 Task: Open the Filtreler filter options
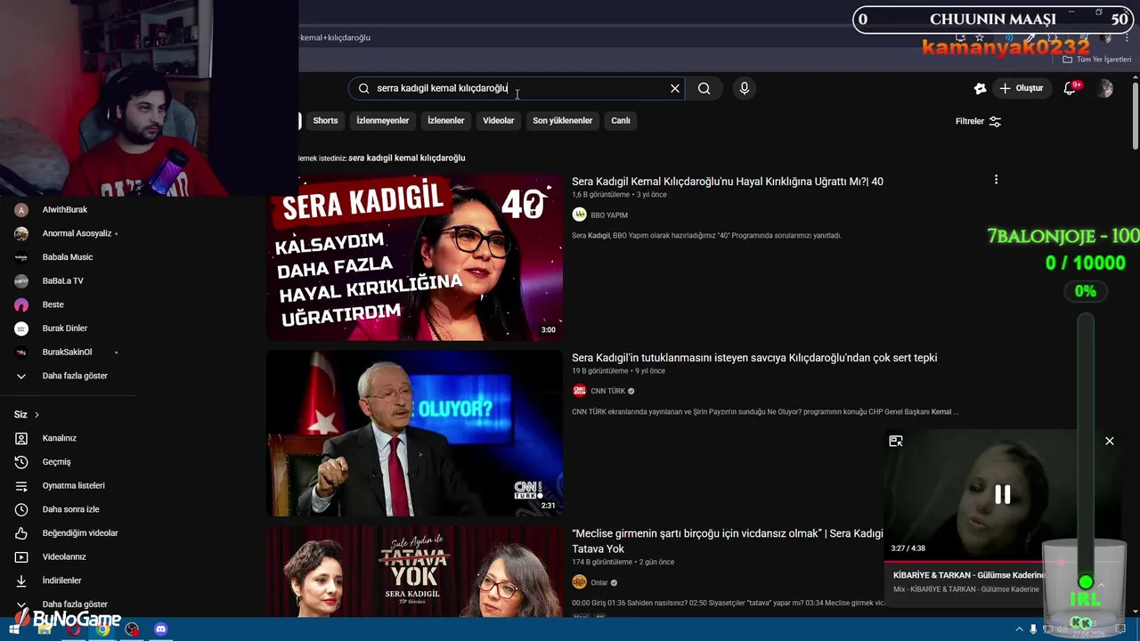tap(978, 121)
